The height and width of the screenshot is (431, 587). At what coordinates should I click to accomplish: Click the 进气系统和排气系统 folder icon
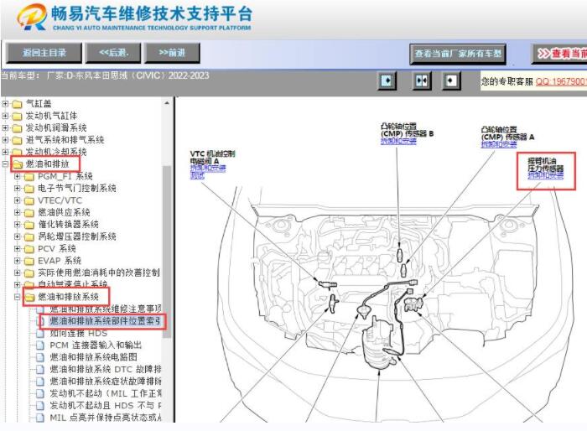(17, 140)
